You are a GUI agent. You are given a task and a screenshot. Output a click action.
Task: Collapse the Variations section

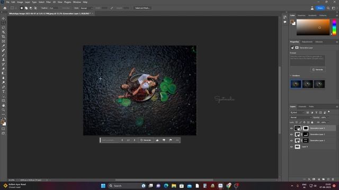tap(291, 75)
